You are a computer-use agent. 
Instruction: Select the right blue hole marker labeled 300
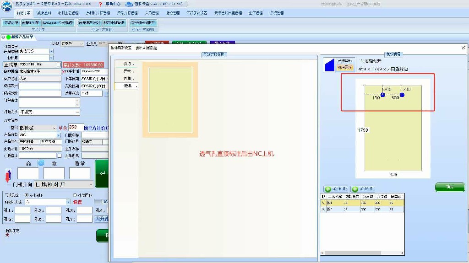coord(402,95)
